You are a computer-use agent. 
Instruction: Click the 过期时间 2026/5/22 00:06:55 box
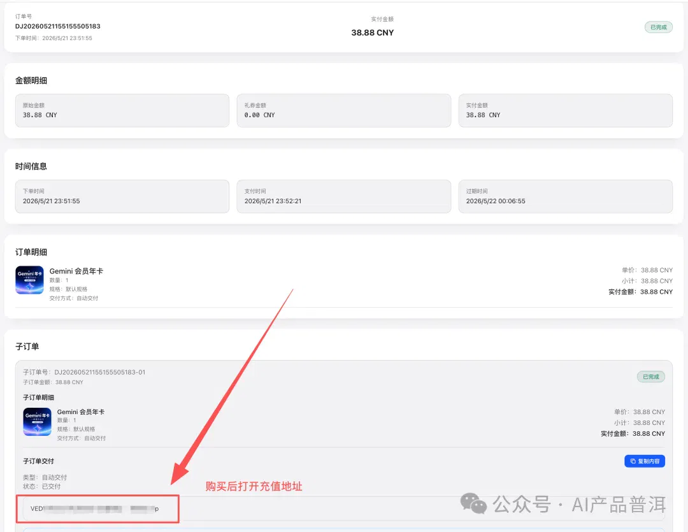coord(565,196)
